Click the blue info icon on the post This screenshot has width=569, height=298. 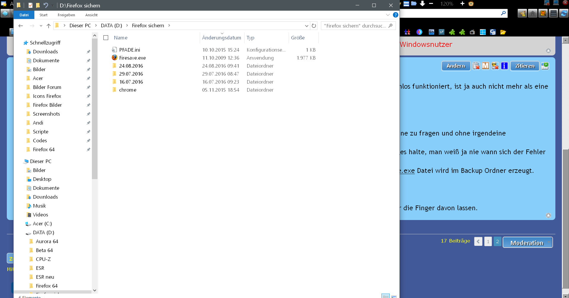pyautogui.click(x=504, y=66)
